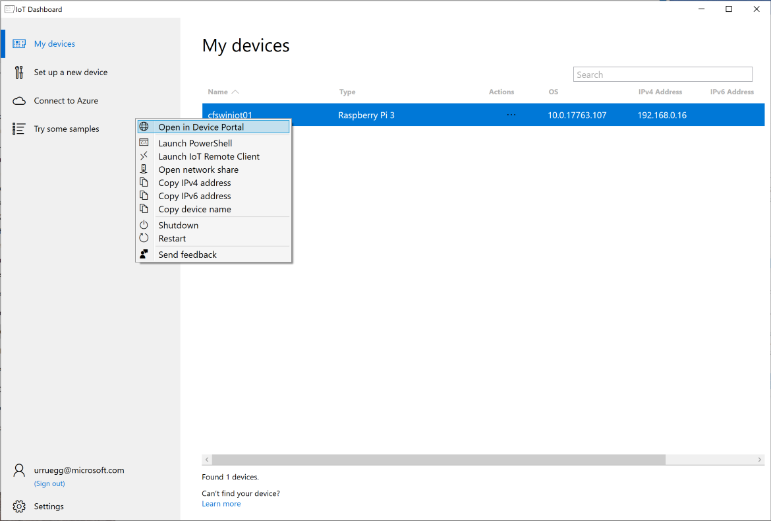Open Try some samples page
771x521 pixels.
67,129
